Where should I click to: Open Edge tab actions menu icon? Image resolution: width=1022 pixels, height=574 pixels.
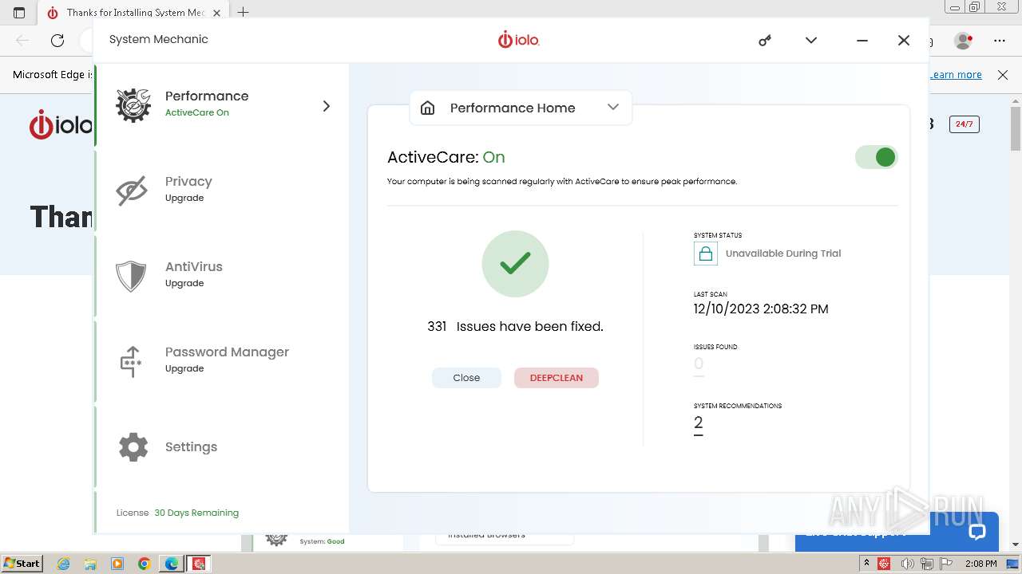19,12
